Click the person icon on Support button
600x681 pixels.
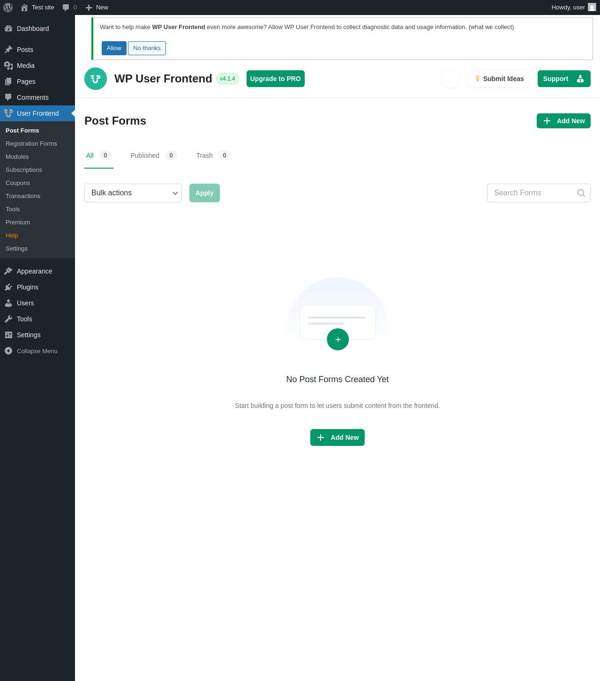tap(580, 79)
